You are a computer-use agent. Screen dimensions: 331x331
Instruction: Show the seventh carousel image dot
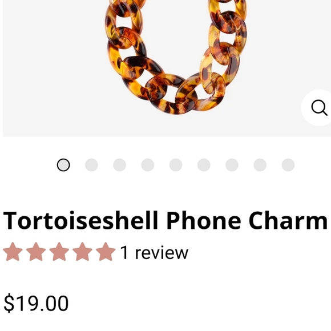click(232, 165)
